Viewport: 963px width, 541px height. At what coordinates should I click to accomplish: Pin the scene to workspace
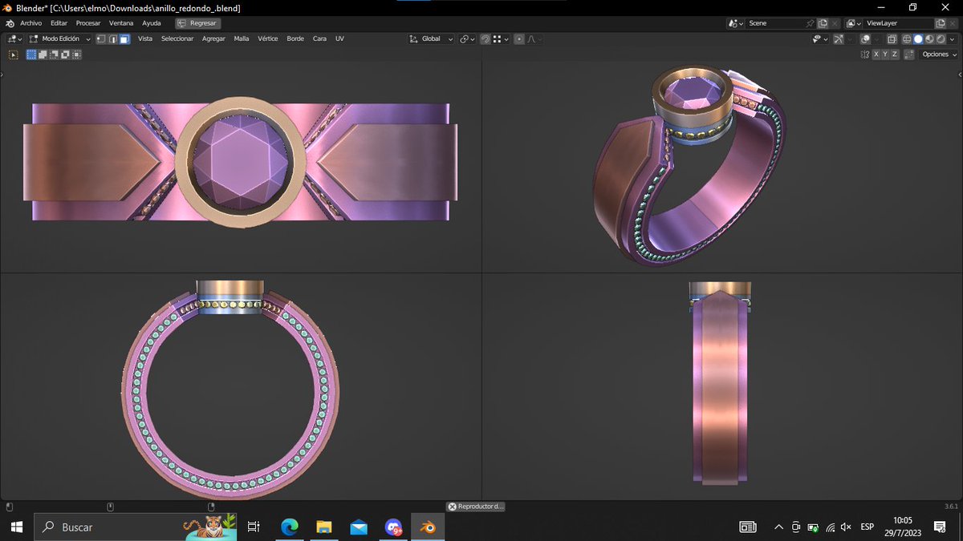pyautogui.click(x=810, y=23)
